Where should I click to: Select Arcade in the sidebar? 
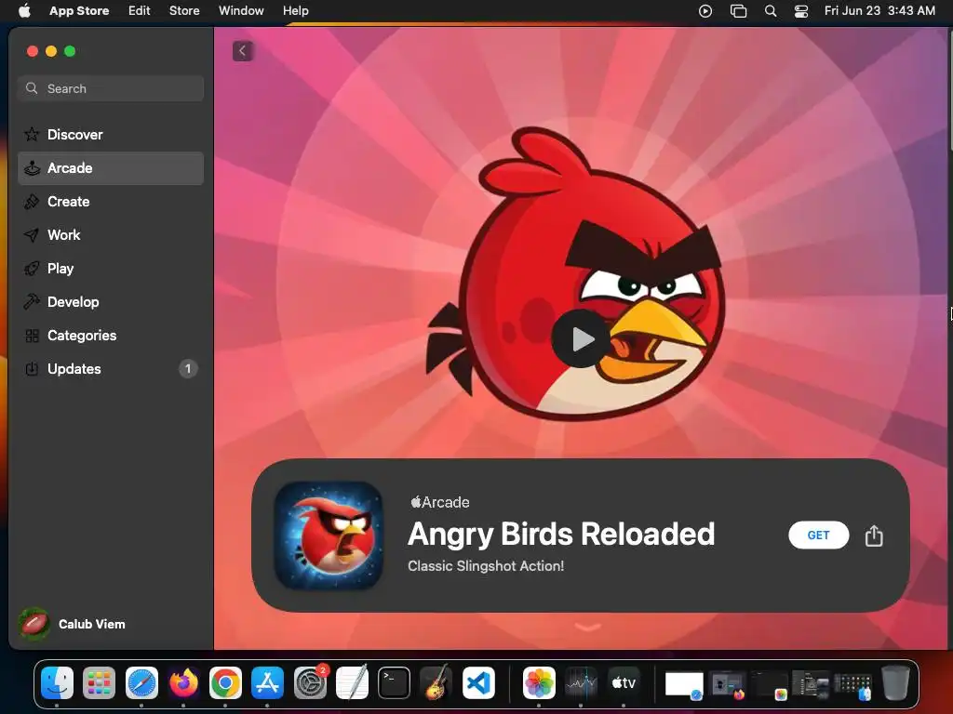point(111,168)
